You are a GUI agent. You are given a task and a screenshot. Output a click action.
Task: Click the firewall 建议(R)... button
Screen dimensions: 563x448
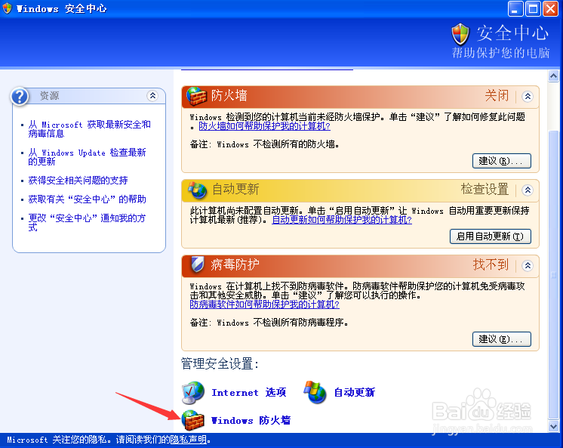click(502, 161)
